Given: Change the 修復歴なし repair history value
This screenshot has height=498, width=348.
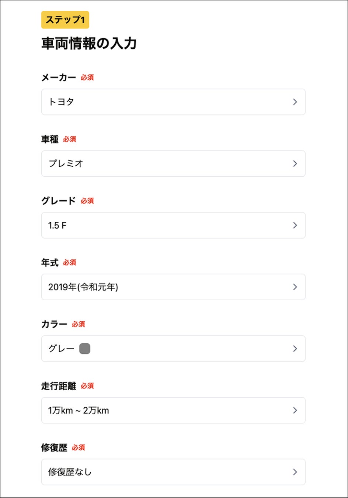Looking at the screenshot, I should click(x=173, y=472).
